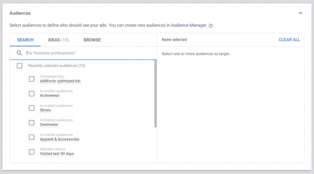Image resolution: width=314 pixels, height=174 pixels.
Task: Check Visited last 90 days checkbox
Action: 32,152
